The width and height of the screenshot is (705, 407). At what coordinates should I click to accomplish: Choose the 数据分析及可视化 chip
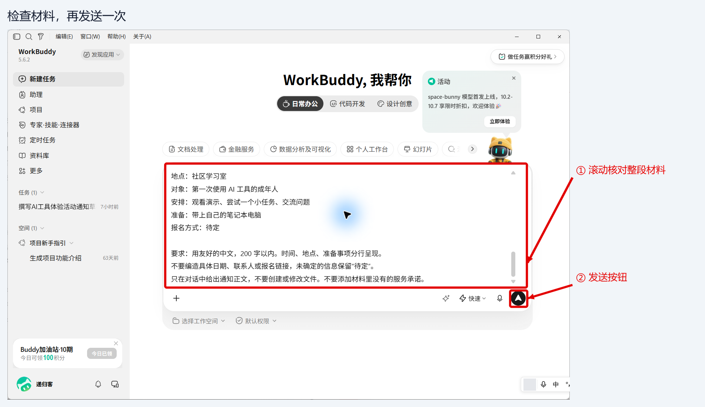pos(300,149)
